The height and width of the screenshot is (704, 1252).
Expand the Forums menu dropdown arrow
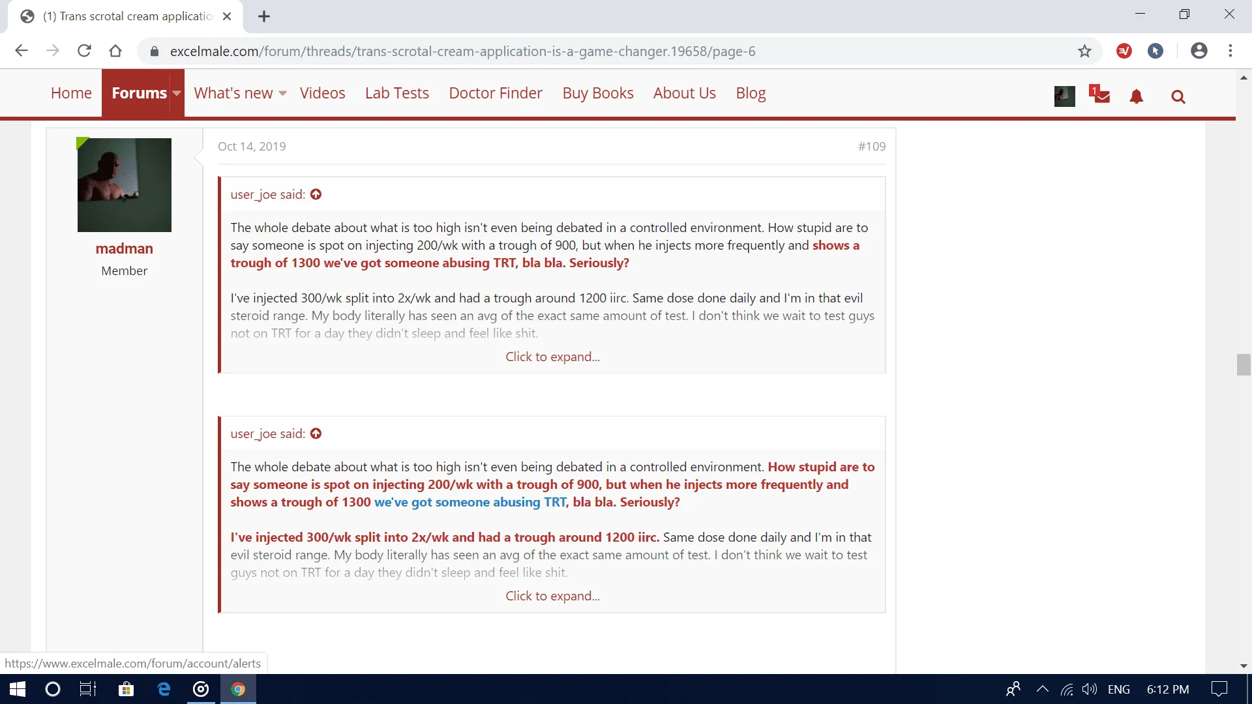tap(177, 93)
